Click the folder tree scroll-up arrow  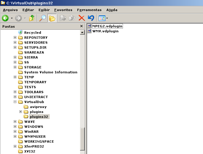click(x=82, y=32)
